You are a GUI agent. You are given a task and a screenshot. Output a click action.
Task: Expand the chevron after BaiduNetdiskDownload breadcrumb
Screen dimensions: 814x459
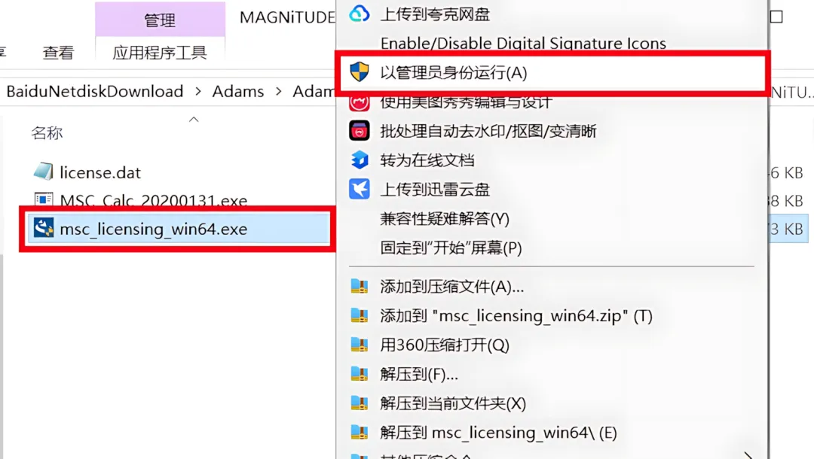click(x=197, y=92)
